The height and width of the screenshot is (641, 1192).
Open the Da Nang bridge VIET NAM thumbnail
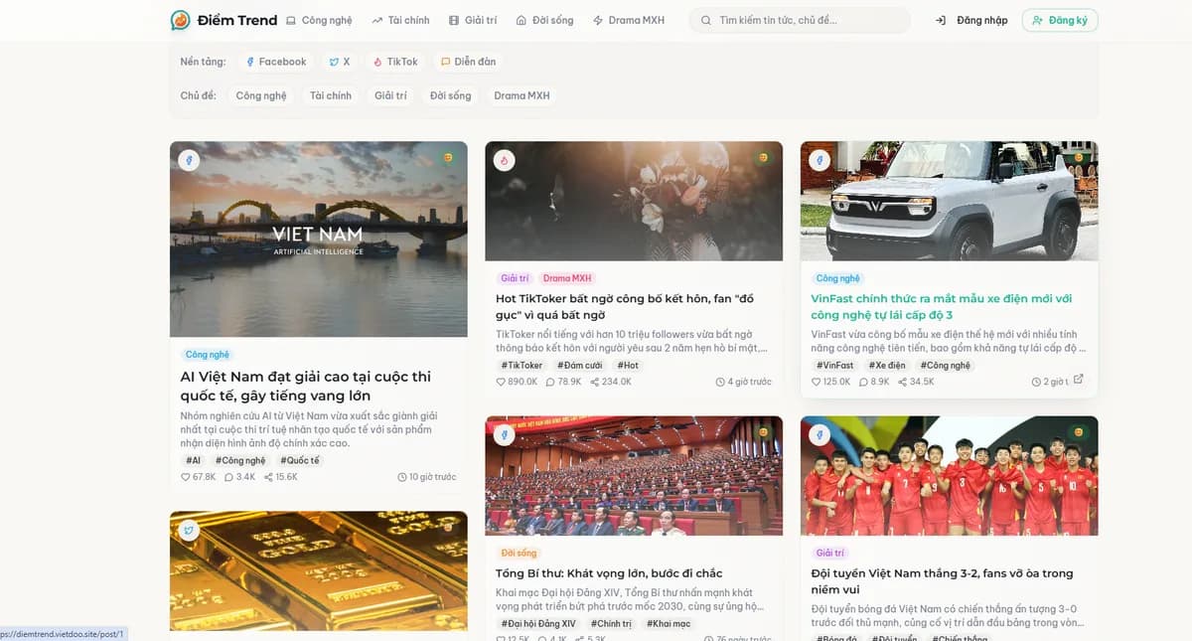pos(319,239)
